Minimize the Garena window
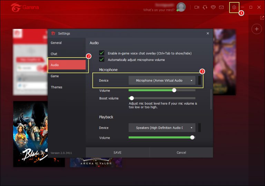The width and height of the screenshot is (265, 186). (x=243, y=7)
